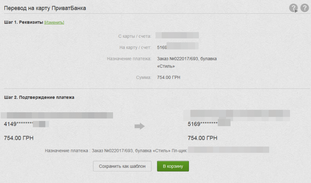
Task: Click the Сумма value 754.00 ГРН in Step 1
Action: (168, 77)
